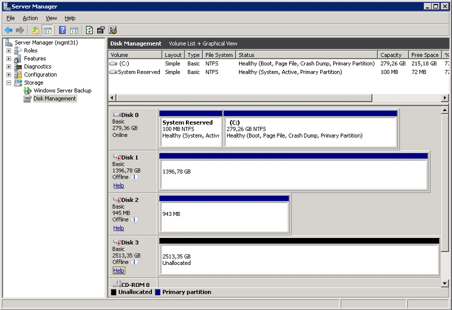The height and width of the screenshot is (310, 452).
Task: Toggle the Show/Hide Action Pane icon
Action: pos(75,30)
